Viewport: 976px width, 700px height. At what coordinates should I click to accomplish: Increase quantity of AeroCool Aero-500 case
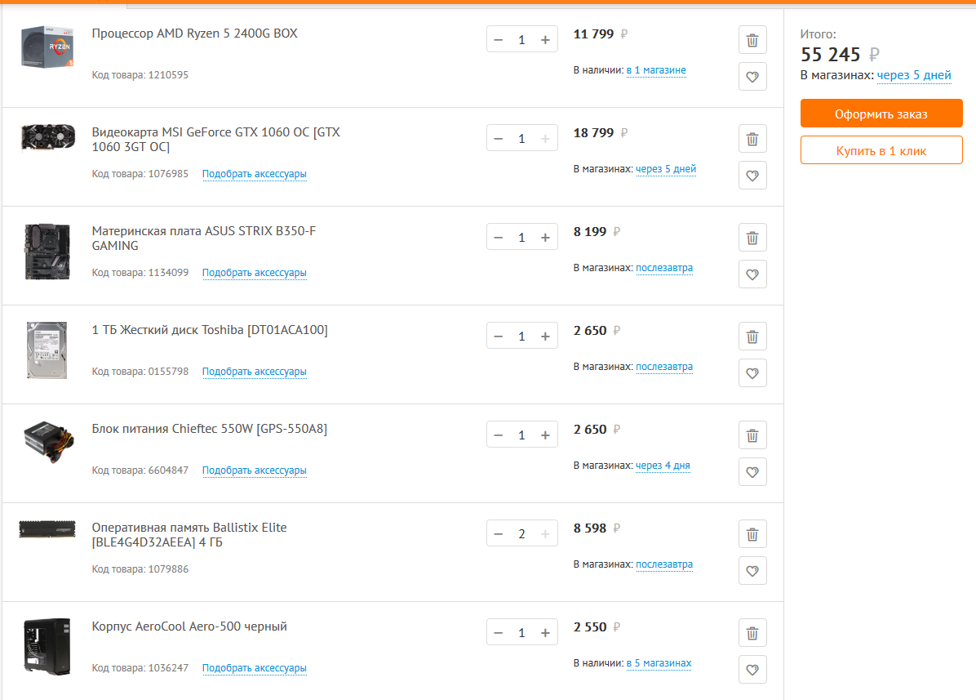click(545, 633)
